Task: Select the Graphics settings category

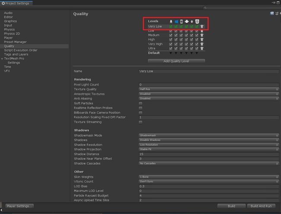Action: pos(10,21)
